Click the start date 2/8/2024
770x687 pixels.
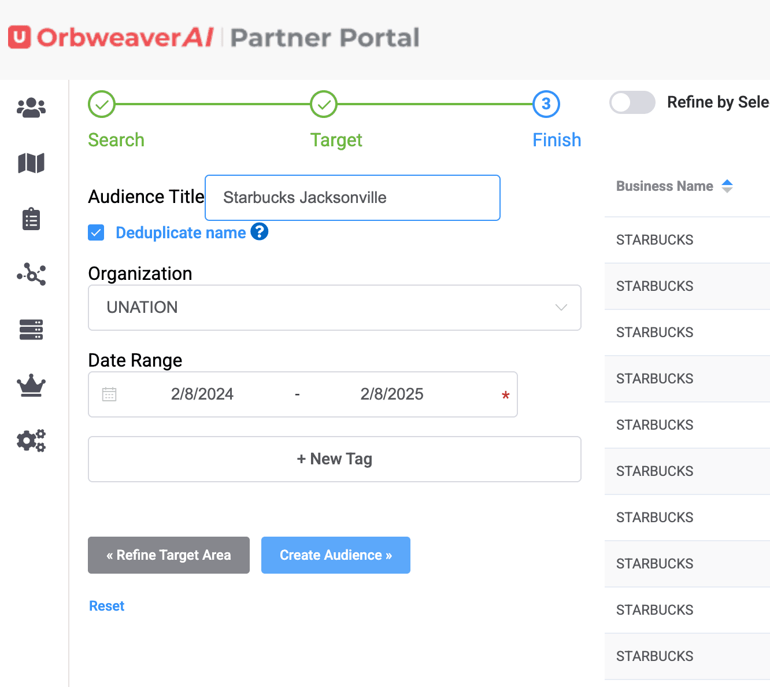[202, 394]
